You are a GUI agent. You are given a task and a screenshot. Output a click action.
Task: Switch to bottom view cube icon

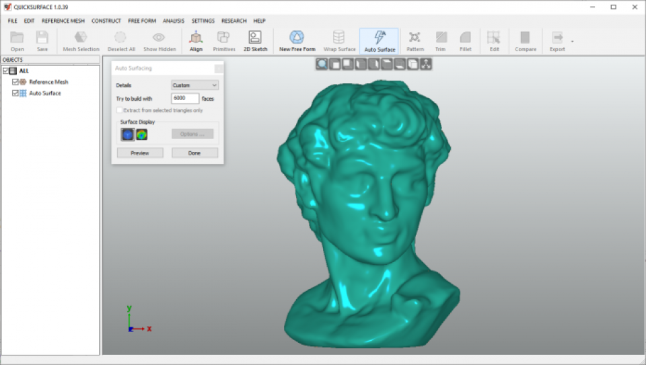pyautogui.click(x=400, y=64)
